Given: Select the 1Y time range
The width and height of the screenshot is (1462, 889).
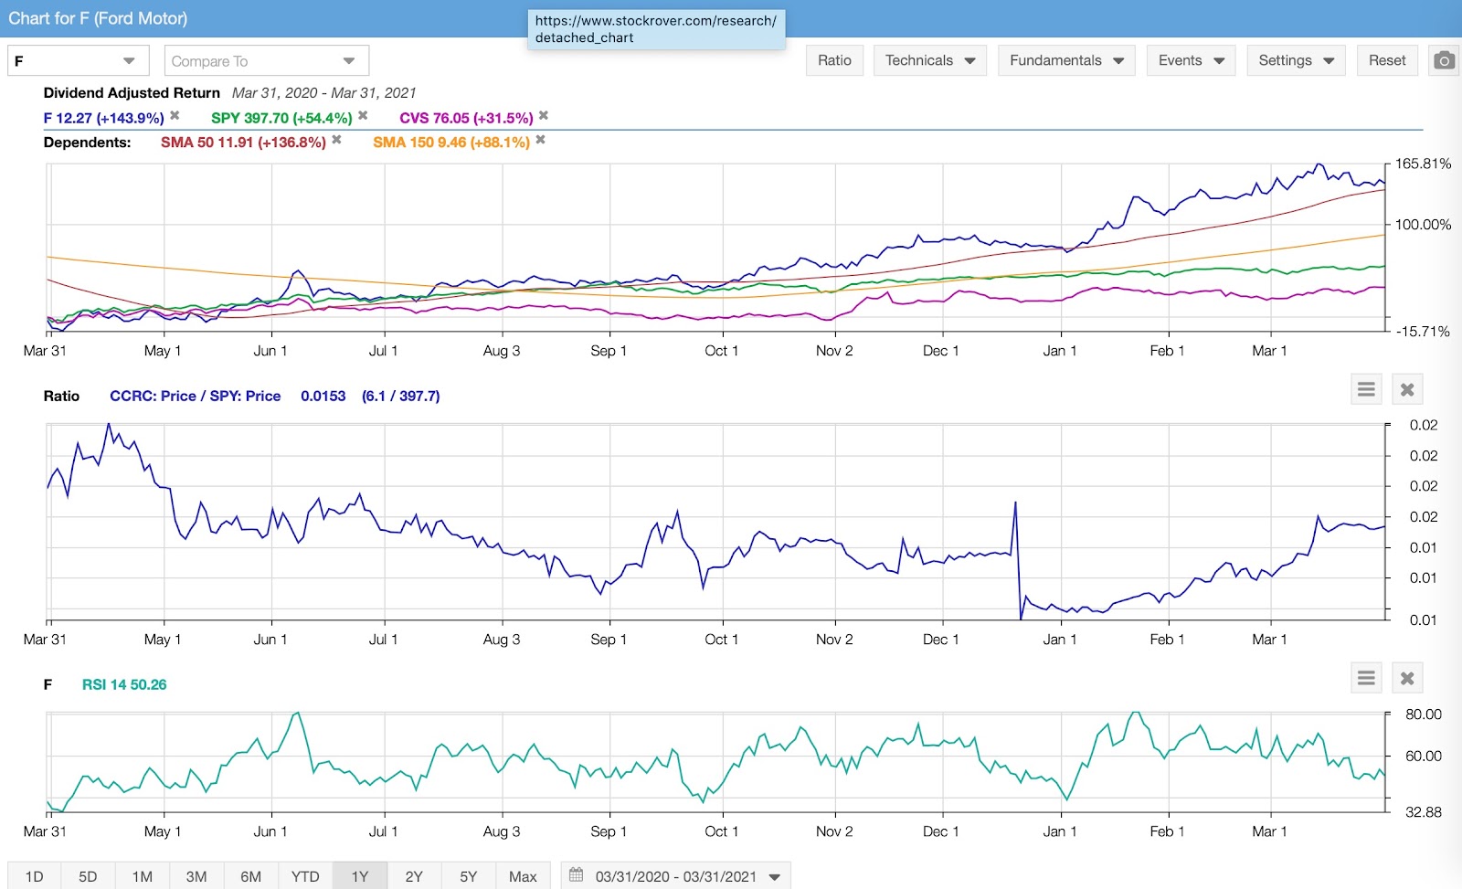Looking at the screenshot, I should (360, 876).
